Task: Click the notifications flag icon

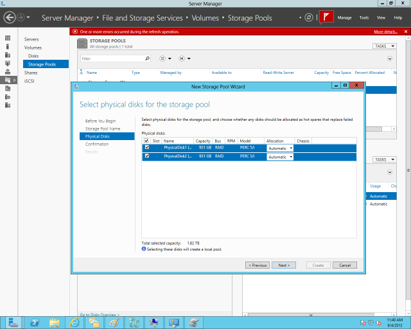Action: [326, 17]
